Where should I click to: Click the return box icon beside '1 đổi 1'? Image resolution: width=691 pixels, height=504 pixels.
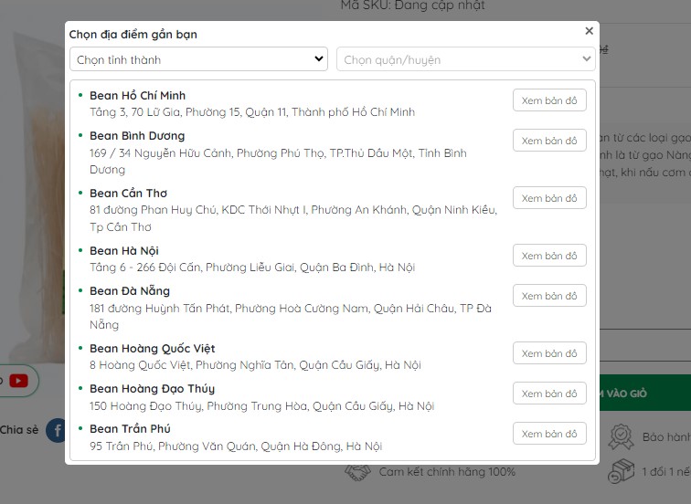click(x=621, y=471)
